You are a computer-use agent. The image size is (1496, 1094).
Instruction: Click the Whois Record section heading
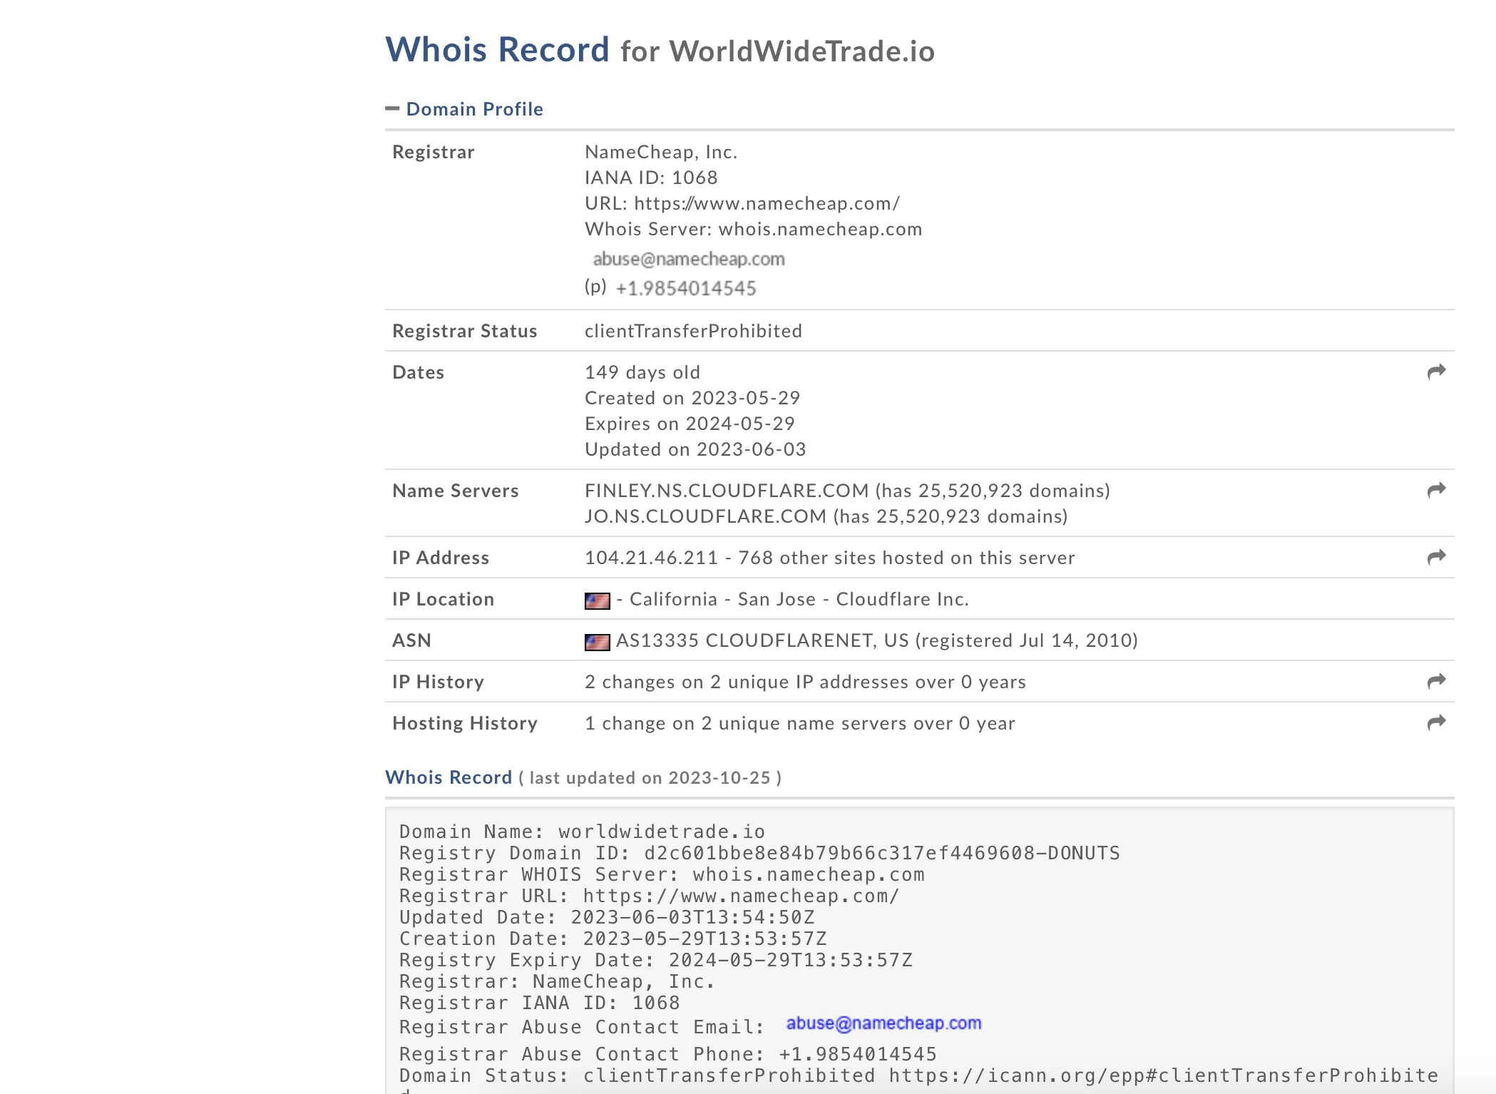coord(449,777)
